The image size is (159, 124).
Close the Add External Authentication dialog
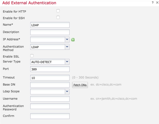coord(157,3)
